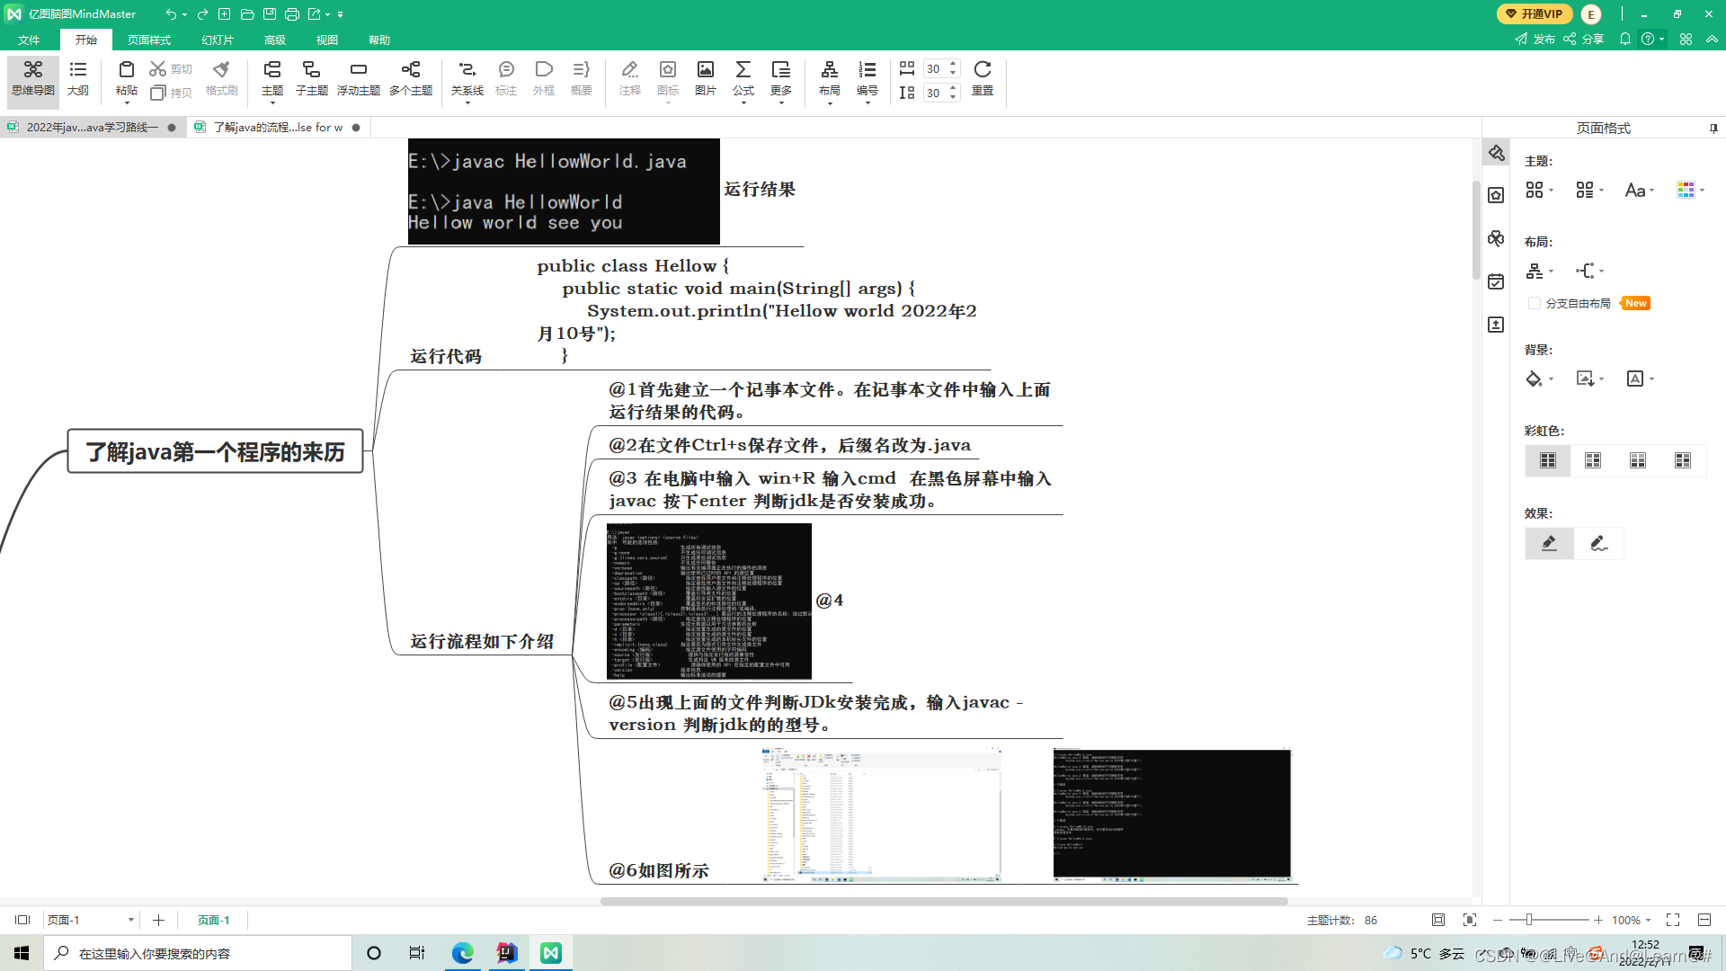
Task: Toggle the first 效果 pencil effect option
Action: [x=1549, y=543]
